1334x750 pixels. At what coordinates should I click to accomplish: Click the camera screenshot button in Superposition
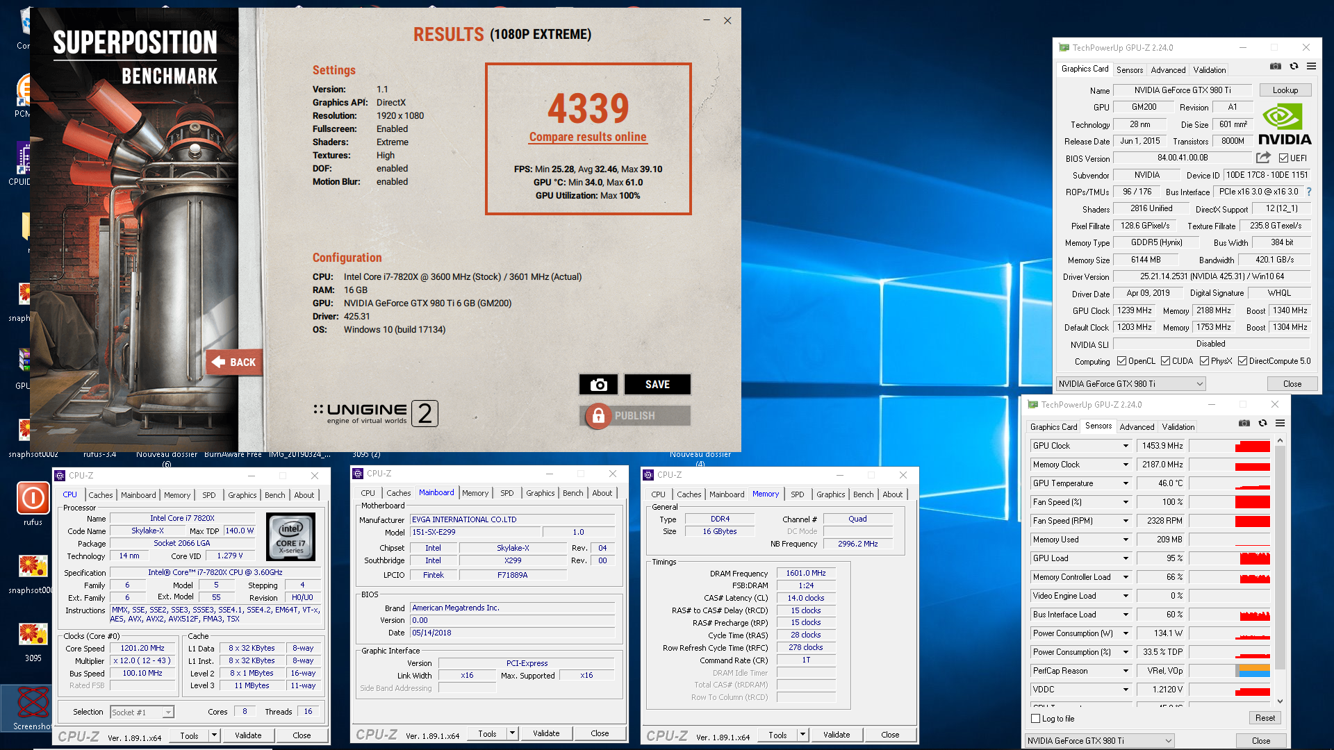pos(598,385)
